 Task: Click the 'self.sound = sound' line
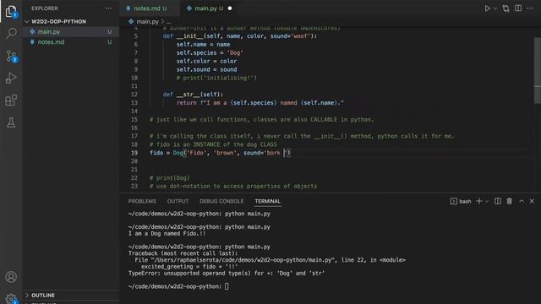coord(206,69)
